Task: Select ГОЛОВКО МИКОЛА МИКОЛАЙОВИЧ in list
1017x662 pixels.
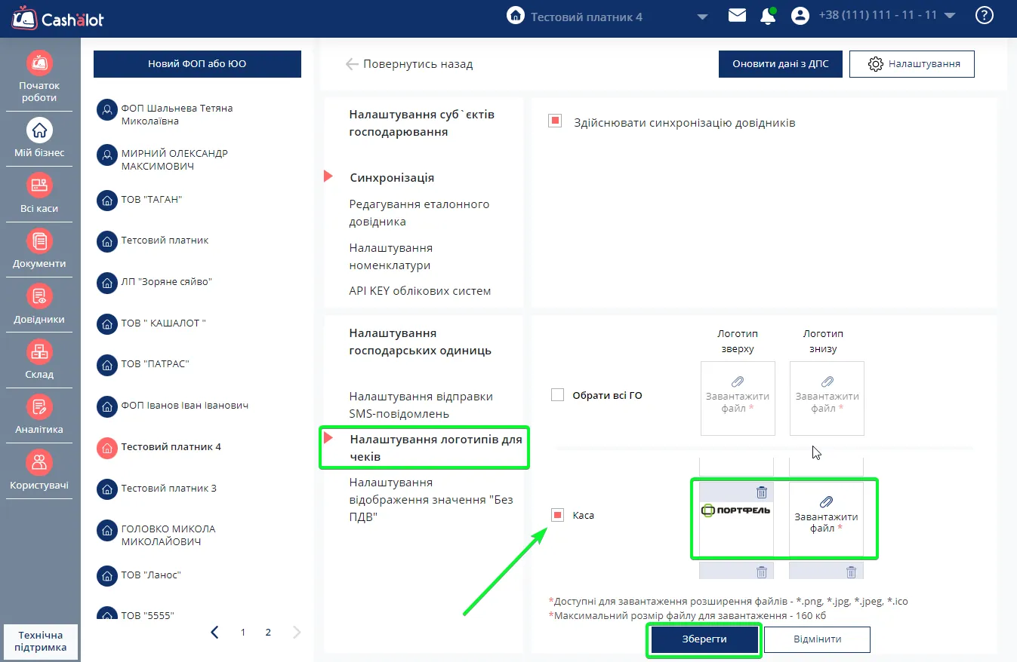Action: (168, 535)
